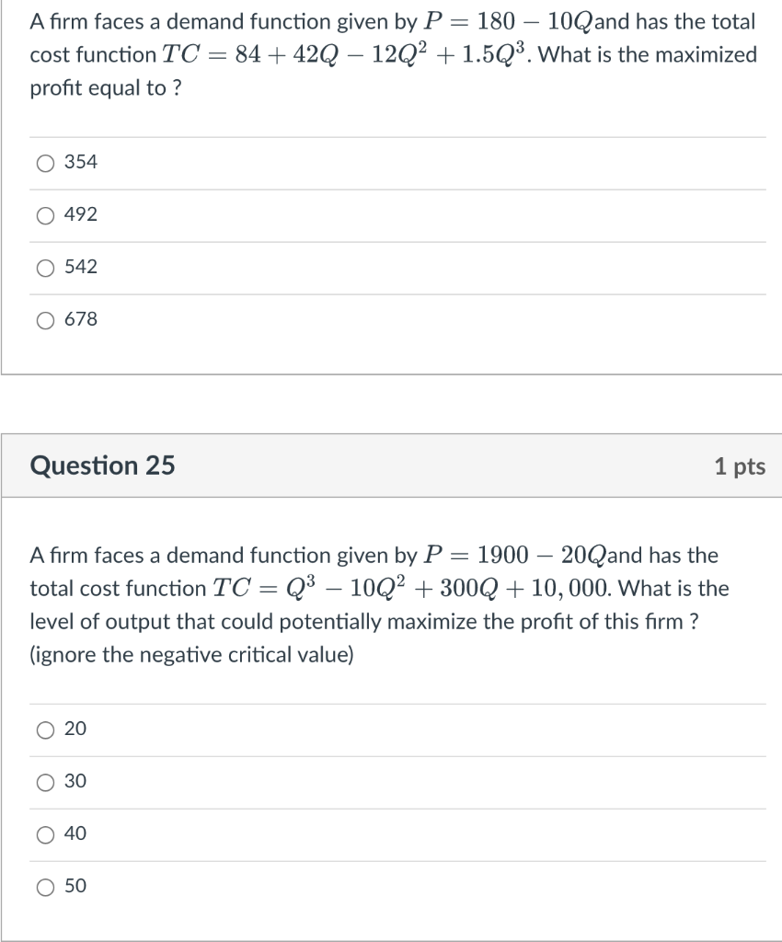The image size is (782, 942).
Task: Click the radio circle beside 50
Action: (45, 886)
